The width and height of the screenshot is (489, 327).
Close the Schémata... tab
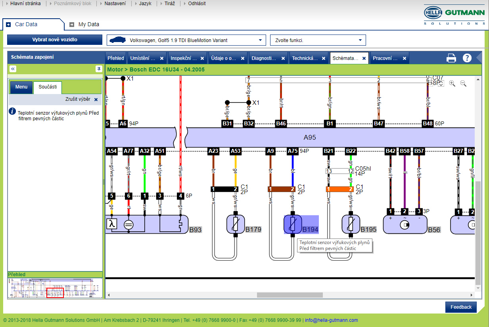pyautogui.click(x=364, y=58)
